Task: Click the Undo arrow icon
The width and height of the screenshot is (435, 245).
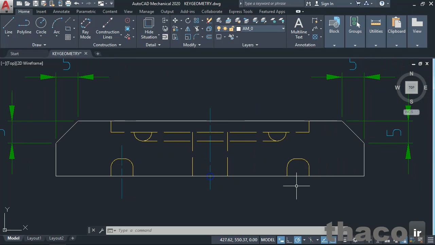Action: coord(76,4)
